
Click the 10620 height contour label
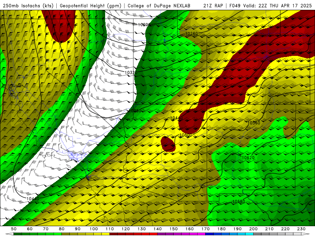[248, 158]
